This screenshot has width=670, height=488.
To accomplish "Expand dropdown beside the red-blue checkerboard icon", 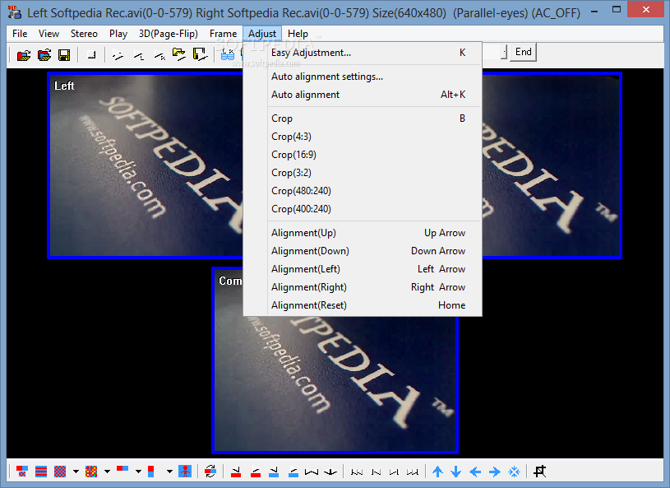I will (76, 472).
